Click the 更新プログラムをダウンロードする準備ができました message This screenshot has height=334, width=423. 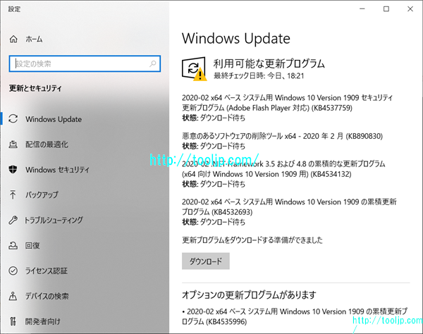point(252,240)
